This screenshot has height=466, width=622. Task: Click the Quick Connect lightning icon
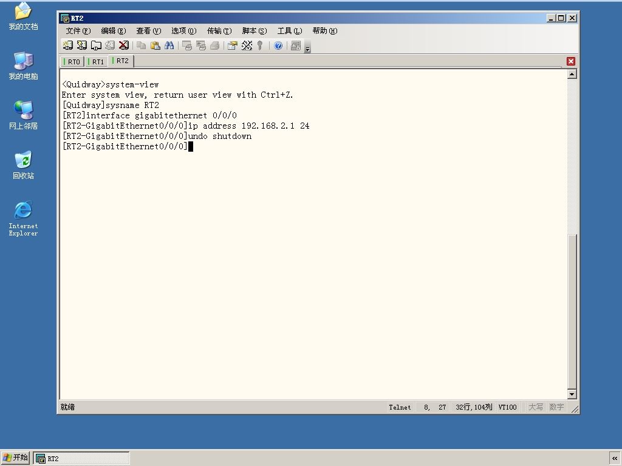(x=82, y=46)
